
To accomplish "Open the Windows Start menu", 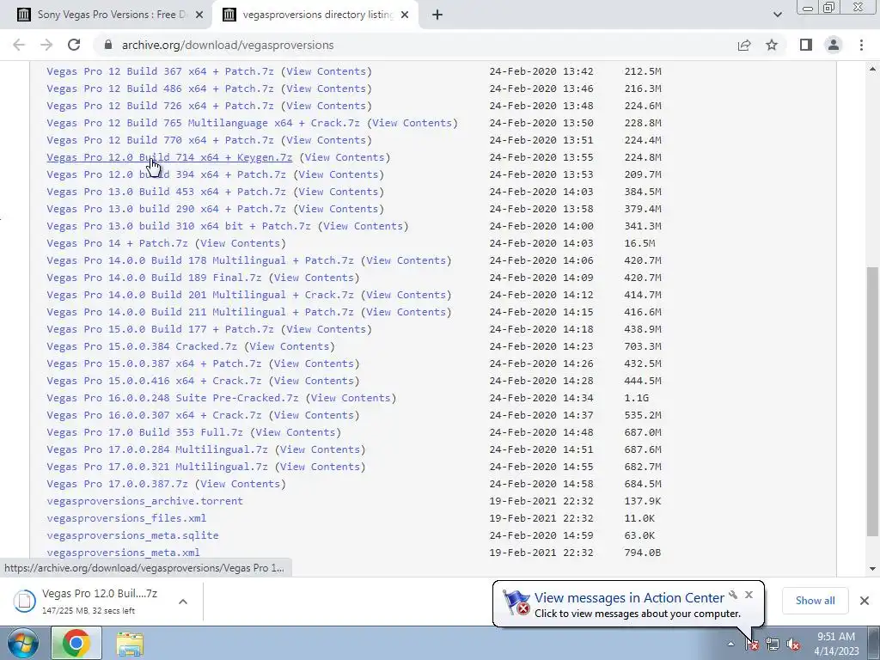I will (22, 643).
